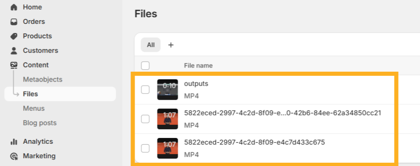Add a new view with plus icon
Screen dimensions: 420x166
pos(171,45)
